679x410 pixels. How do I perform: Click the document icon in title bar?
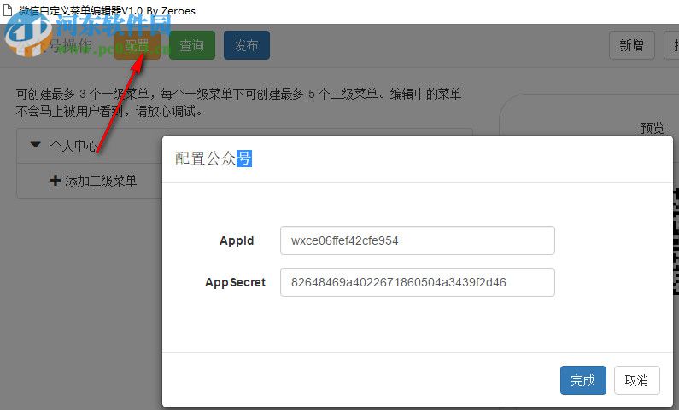pyautogui.click(x=8, y=9)
